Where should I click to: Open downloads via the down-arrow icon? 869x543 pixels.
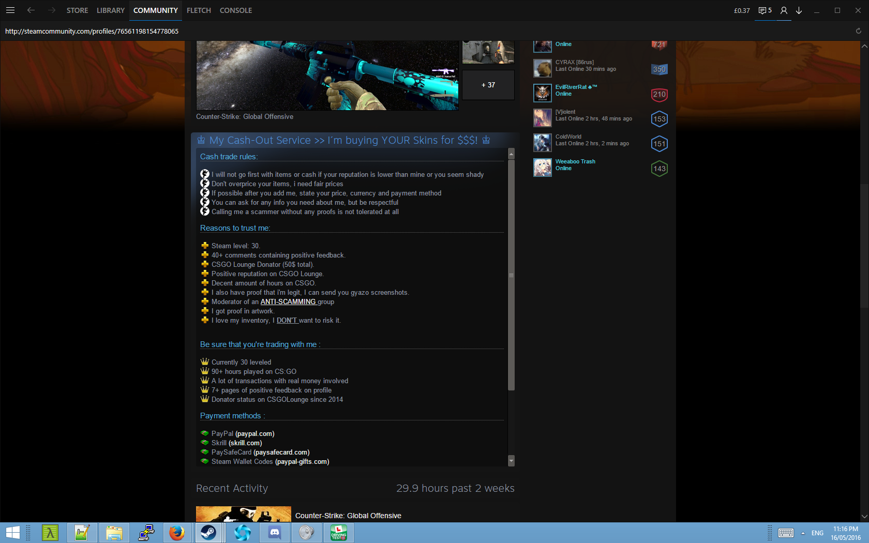799,10
